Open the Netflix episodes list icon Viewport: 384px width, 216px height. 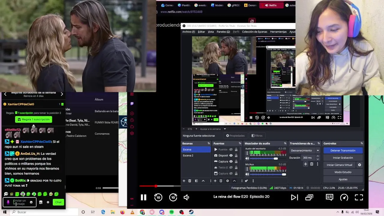point(309,197)
